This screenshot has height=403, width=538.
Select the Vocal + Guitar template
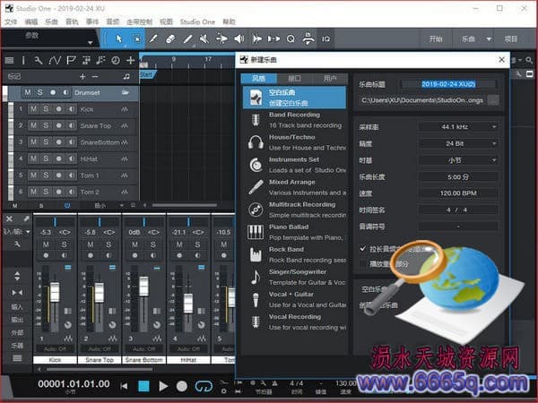[x=294, y=299]
